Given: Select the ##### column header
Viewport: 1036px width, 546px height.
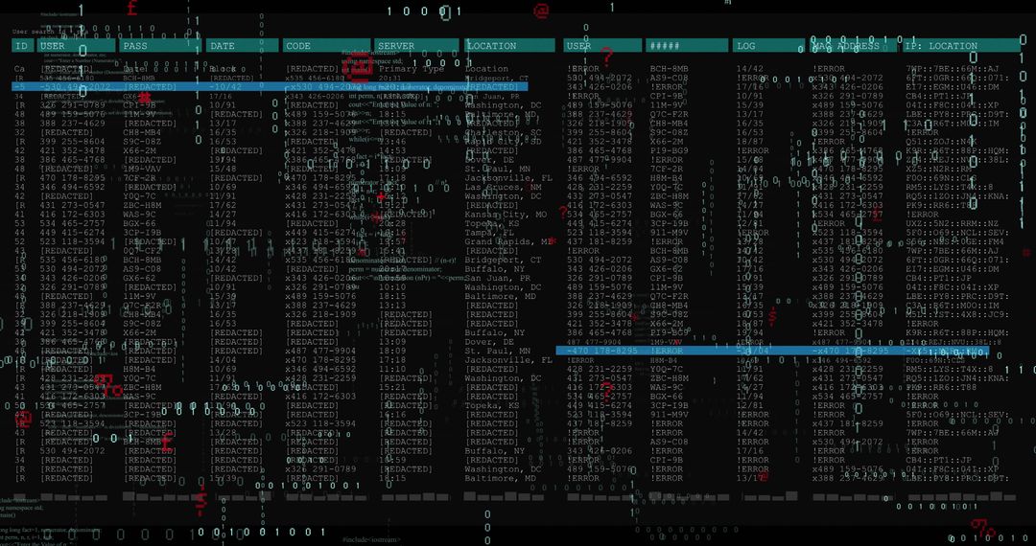Looking at the screenshot, I should (686, 46).
